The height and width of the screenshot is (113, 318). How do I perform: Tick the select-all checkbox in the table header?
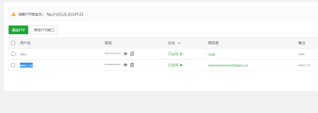tap(13, 43)
